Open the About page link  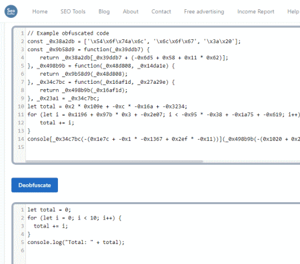[131, 11]
